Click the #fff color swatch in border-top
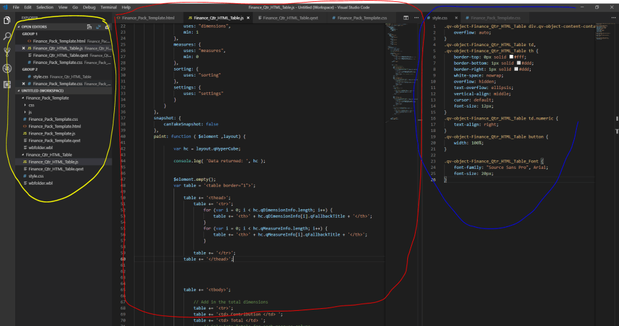This screenshot has width=619, height=326. coord(511,57)
